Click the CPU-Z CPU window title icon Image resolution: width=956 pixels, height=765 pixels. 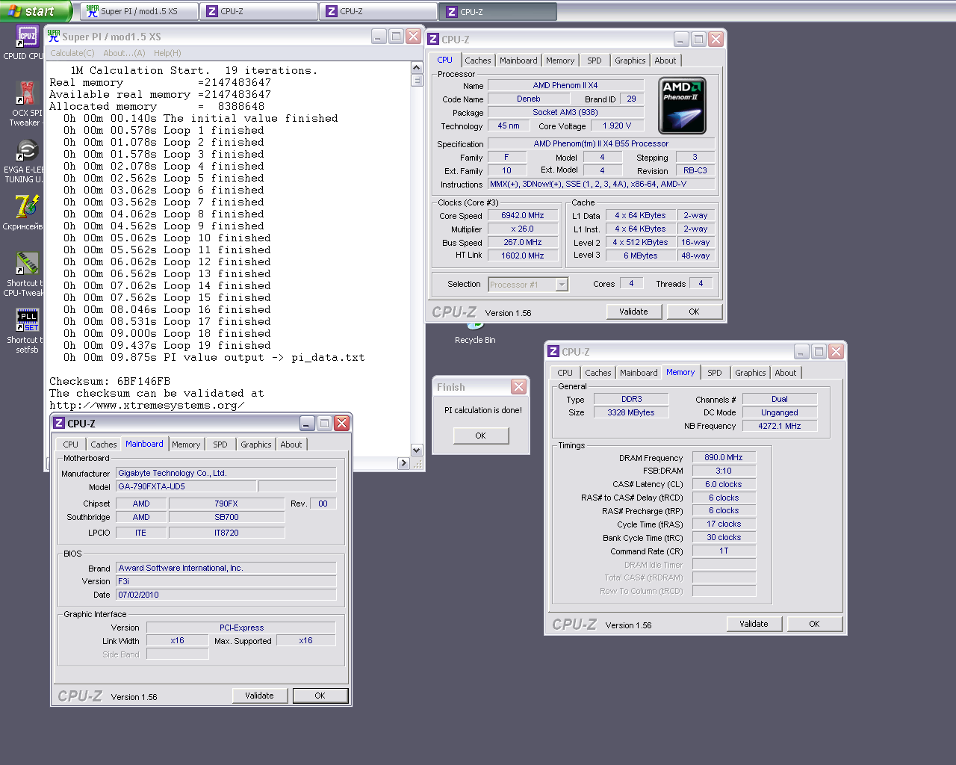(x=433, y=39)
